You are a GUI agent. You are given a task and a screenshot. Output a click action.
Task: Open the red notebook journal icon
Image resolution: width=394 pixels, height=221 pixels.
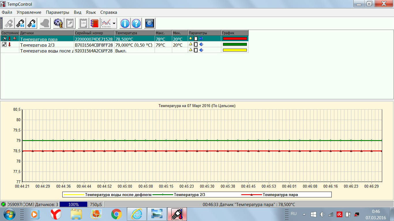(x=94, y=23)
